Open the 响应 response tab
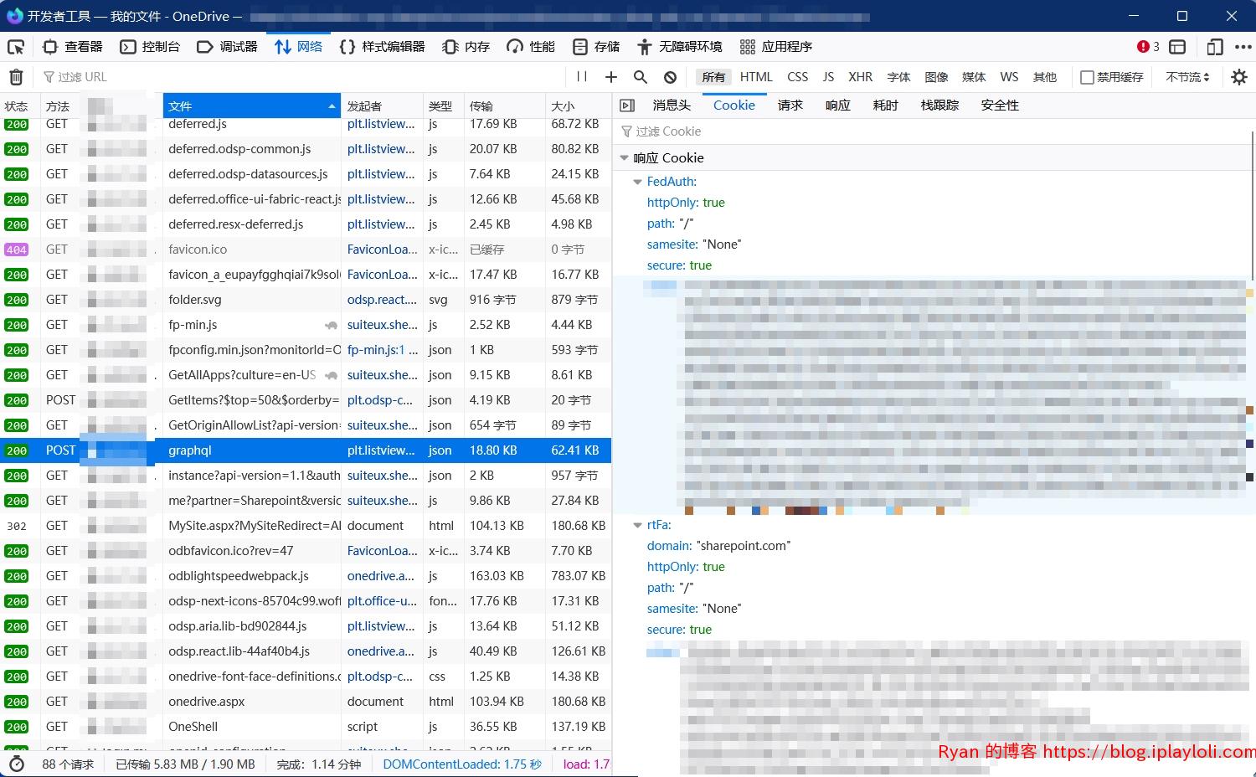Image resolution: width=1256 pixels, height=777 pixels. point(837,105)
